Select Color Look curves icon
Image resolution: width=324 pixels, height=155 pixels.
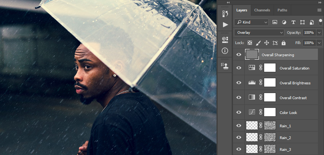coord(252,112)
